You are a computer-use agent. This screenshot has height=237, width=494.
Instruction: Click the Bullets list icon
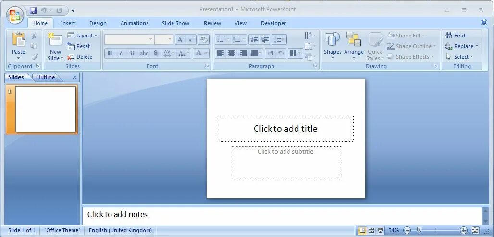pos(221,39)
